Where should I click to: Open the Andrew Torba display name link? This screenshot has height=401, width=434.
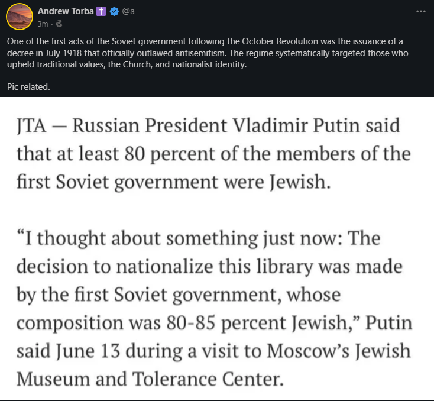(66, 11)
